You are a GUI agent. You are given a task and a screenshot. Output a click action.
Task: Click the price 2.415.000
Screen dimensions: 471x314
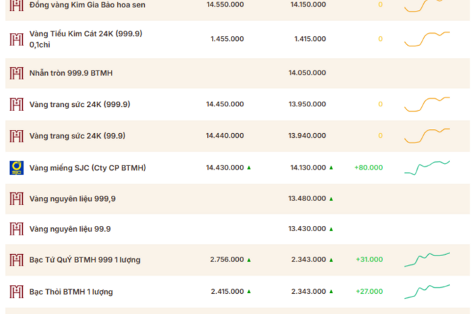[227, 291]
